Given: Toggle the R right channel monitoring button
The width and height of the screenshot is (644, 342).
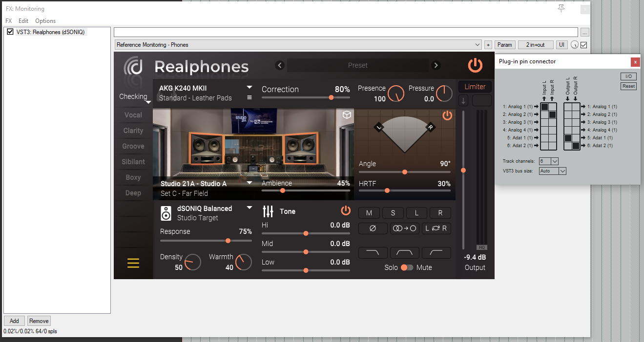Looking at the screenshot, I should click(440, 213).
